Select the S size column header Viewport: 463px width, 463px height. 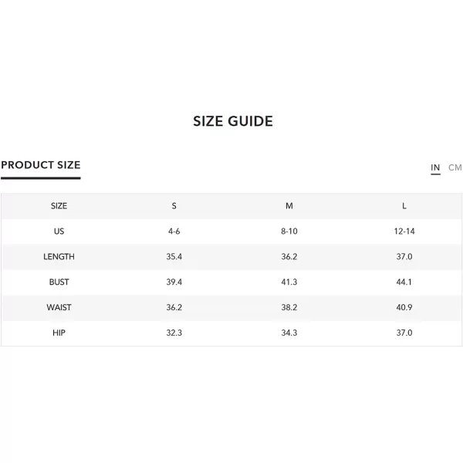[x=174, y=206]
